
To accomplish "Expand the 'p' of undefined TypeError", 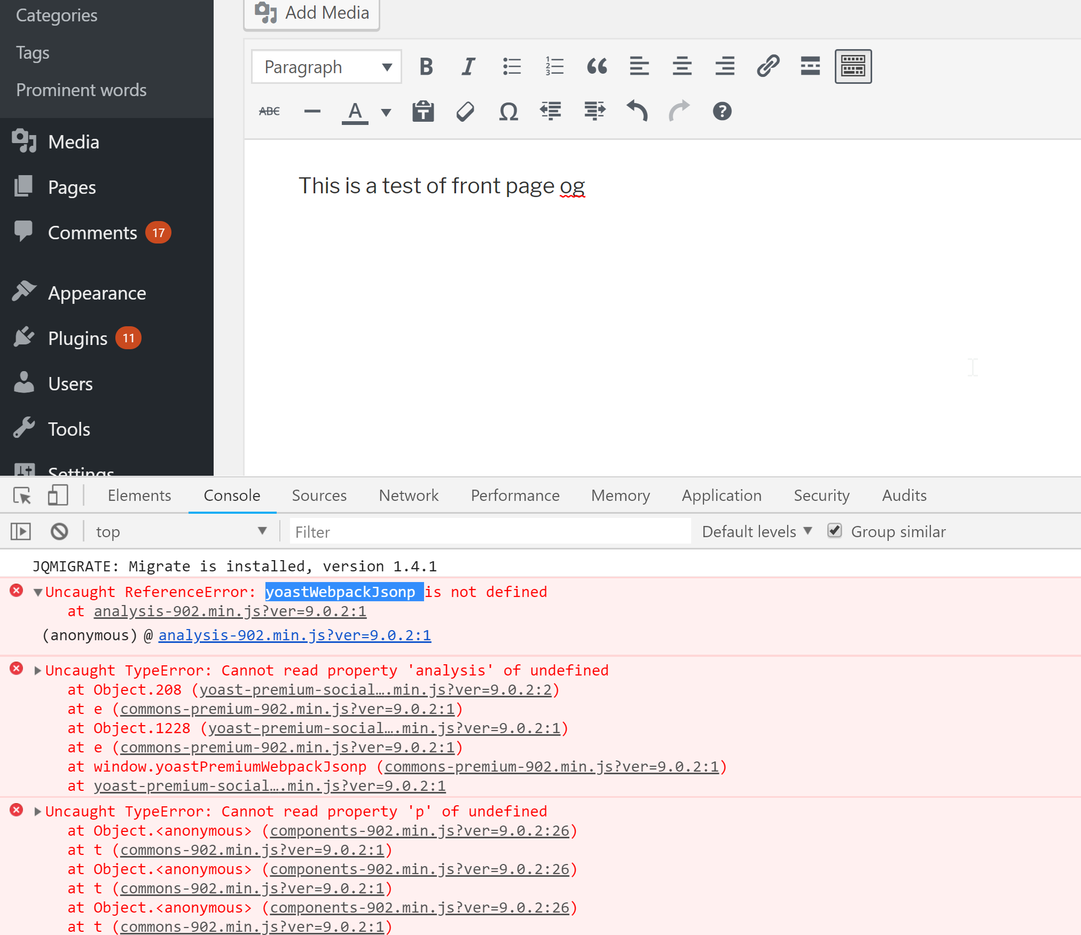I will click(x=37, y=812).
